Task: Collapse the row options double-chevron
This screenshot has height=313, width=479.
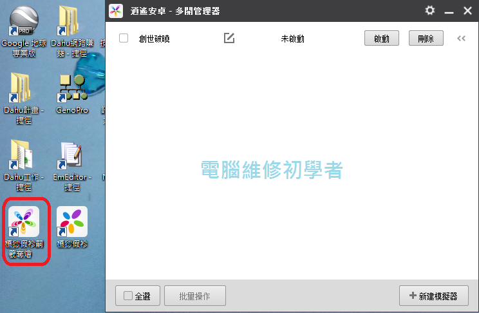Action: 461,39
